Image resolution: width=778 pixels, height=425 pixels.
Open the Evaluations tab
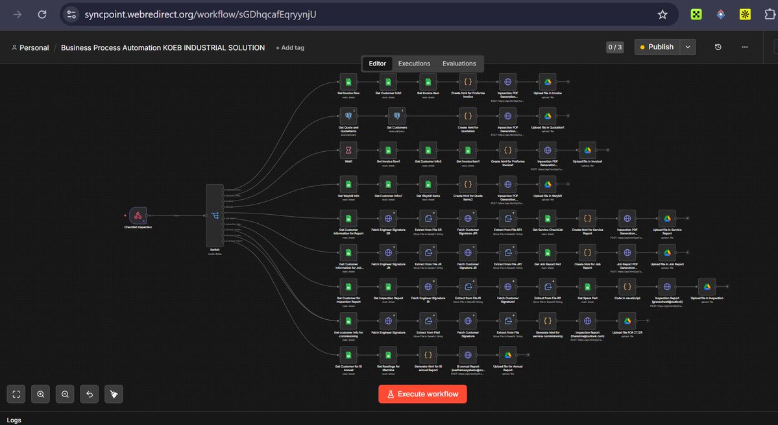459,64
